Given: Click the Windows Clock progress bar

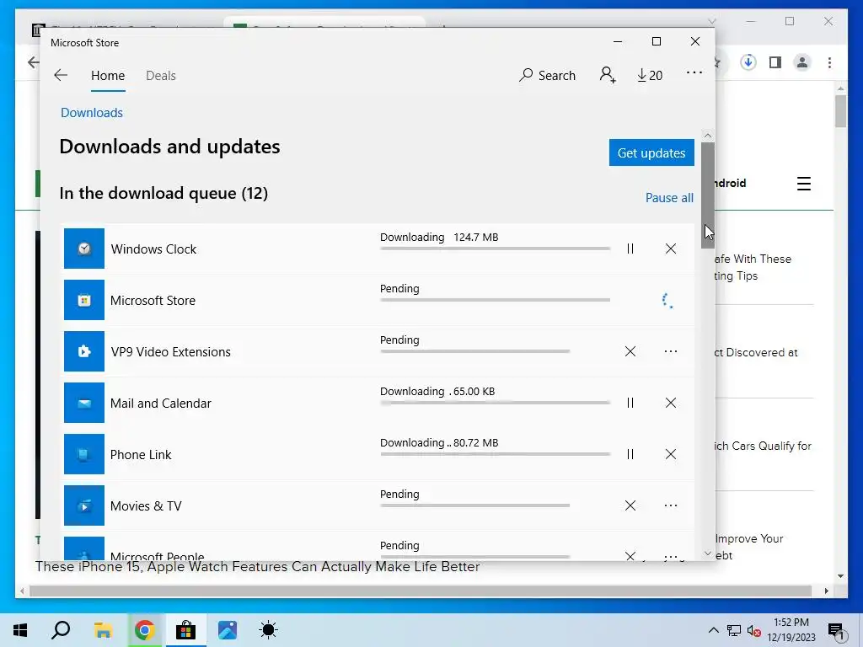Looking at the screenshot, I should (x=495, y=249).
